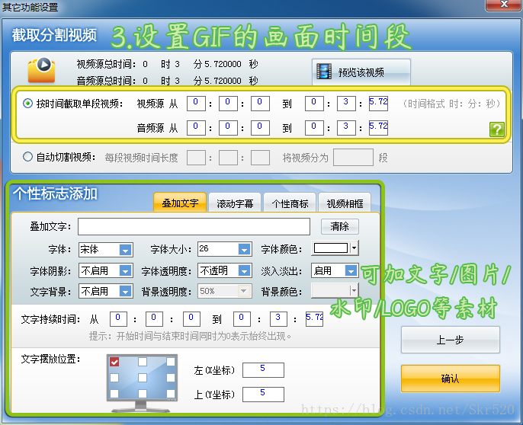Click the white font color swatch
Viewport: 523px width, 425px height.
[331, 248]
